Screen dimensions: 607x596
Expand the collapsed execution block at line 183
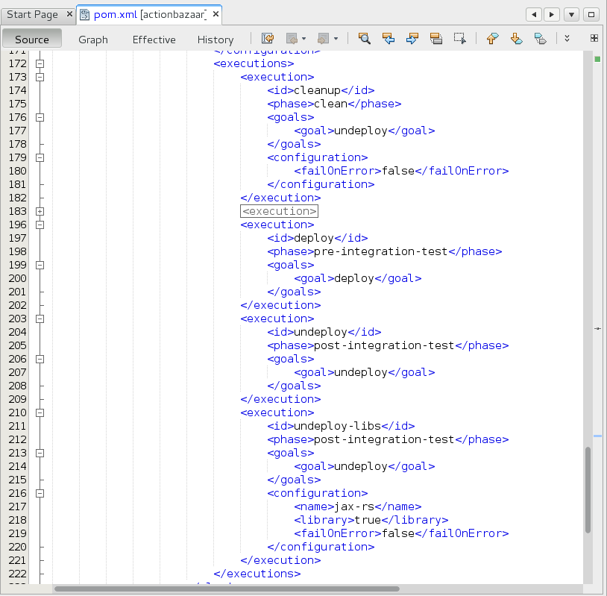click(x=40, y=212)
